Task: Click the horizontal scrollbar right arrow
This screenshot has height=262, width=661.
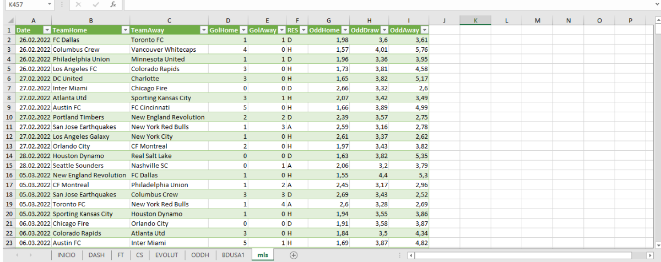Action: click(649, 255)
